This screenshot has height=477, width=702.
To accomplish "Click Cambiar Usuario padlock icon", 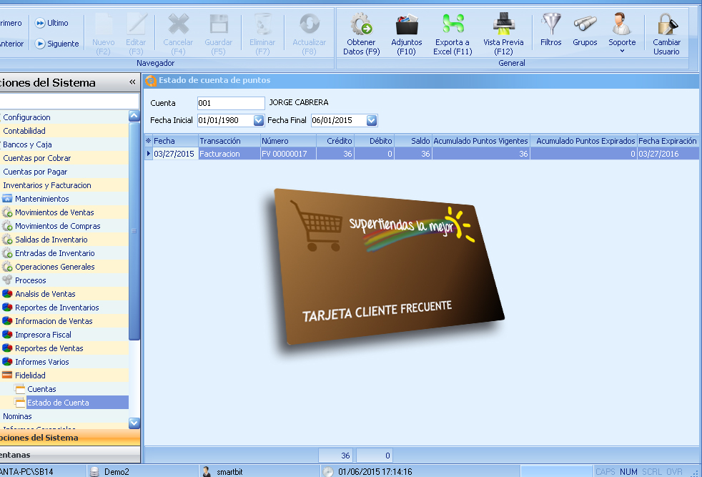I will 666,26.
